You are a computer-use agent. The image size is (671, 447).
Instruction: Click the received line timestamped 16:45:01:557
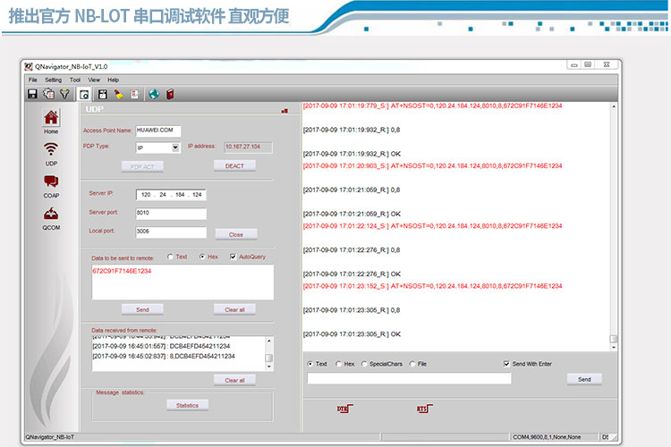point(161,346)
